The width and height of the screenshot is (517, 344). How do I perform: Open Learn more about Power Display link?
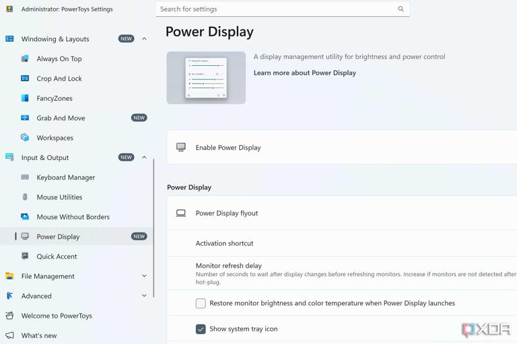point(305,73)
